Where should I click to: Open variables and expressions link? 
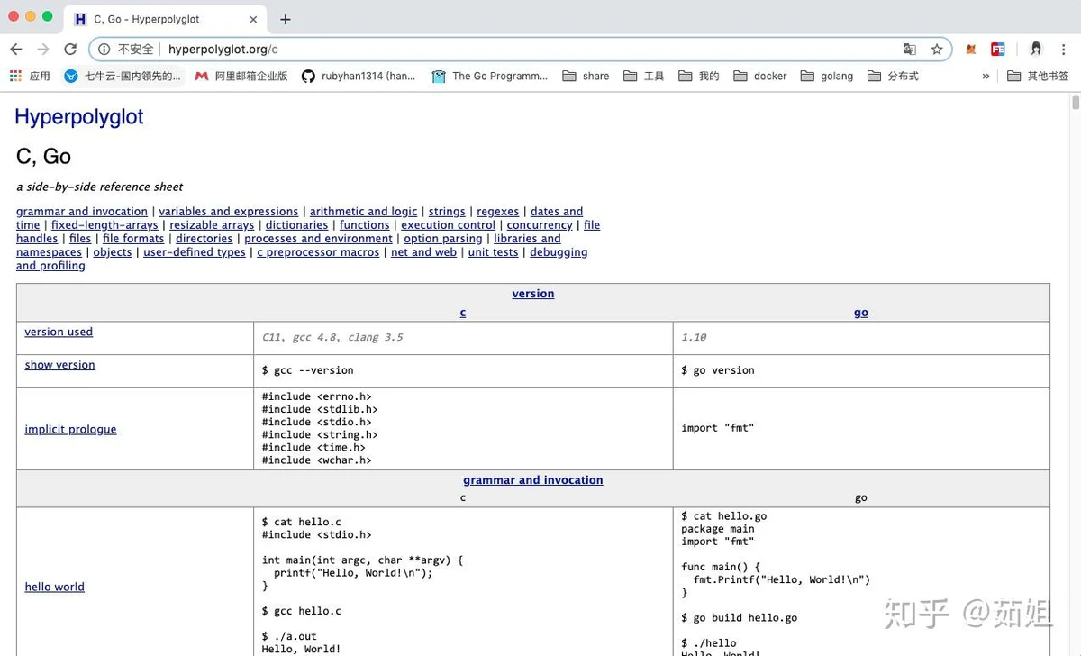[x=229, y=212]
